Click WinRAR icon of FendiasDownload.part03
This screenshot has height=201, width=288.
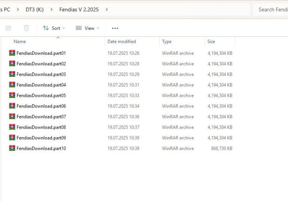pyautogui.click(x=12, y=74)
